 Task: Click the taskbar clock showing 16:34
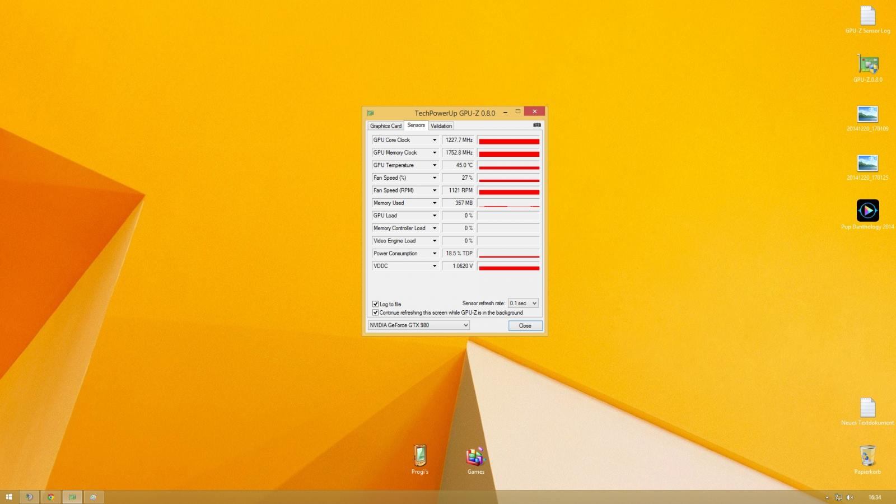[875, 497]
